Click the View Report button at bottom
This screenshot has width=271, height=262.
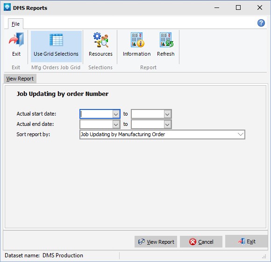[x=156, y=241]
